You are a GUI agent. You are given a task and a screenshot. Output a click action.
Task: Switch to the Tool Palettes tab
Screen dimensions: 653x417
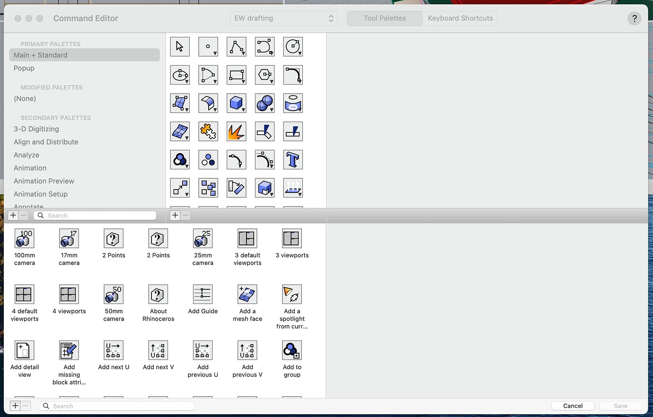point(384,18)
